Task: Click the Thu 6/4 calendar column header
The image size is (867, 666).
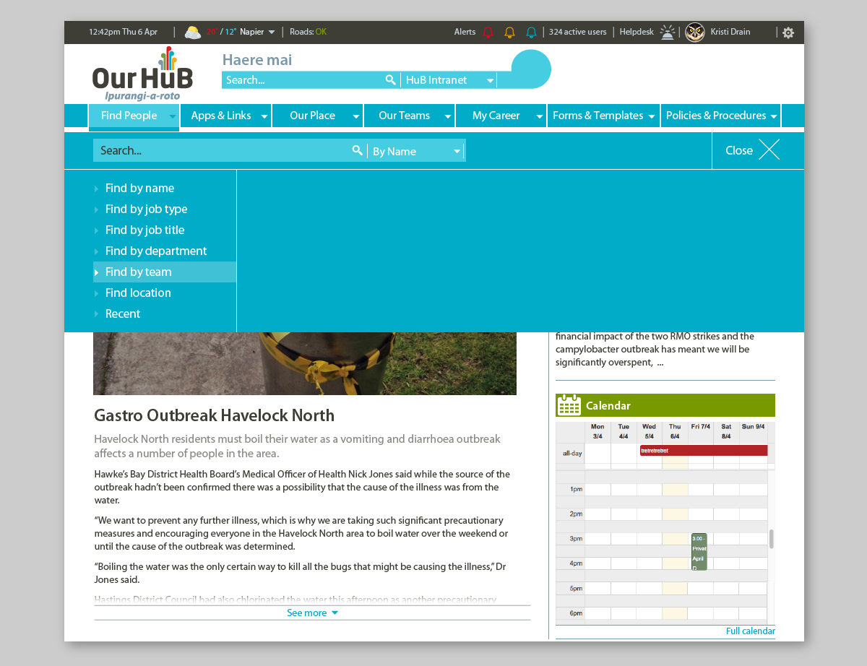Action: coord(675,431)
